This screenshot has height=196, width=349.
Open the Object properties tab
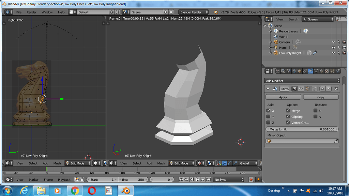click(x=300, y=71)
